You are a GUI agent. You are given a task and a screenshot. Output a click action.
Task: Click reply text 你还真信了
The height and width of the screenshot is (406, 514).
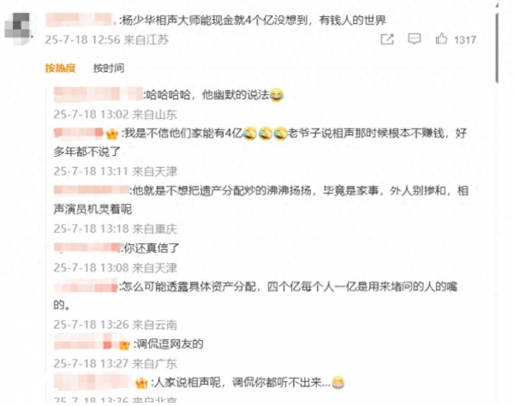tap(151, 248)
